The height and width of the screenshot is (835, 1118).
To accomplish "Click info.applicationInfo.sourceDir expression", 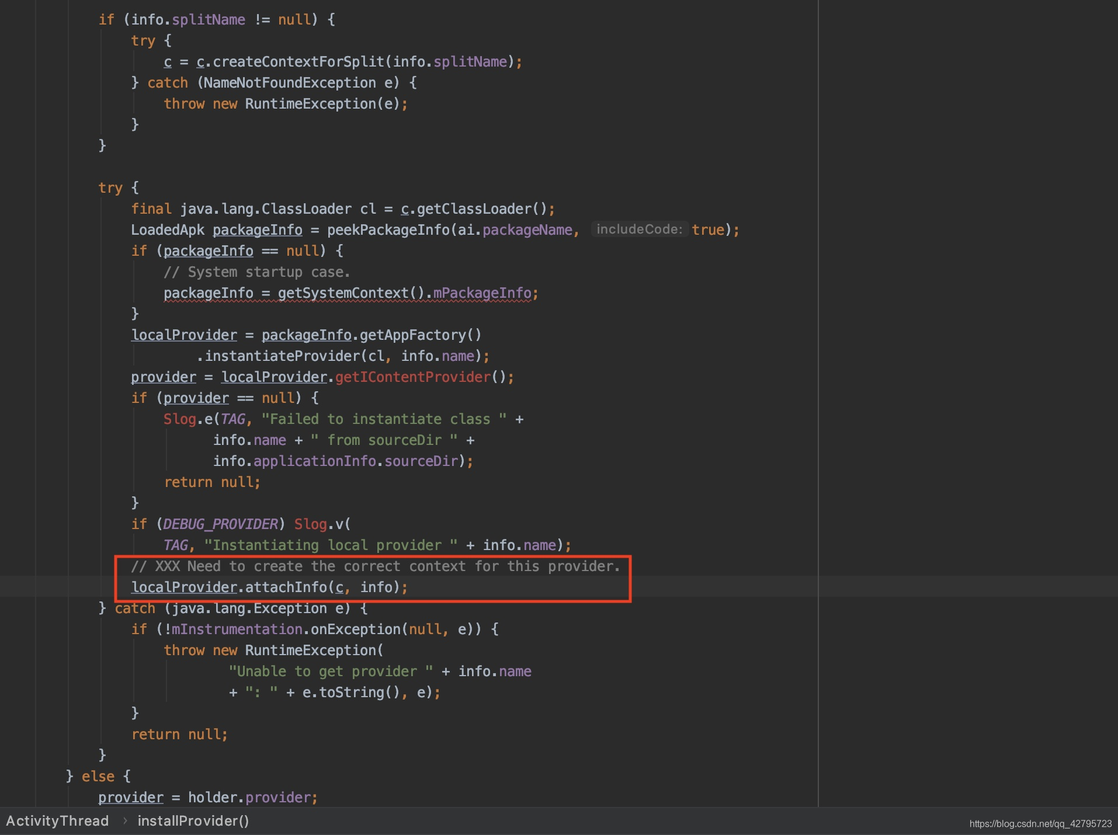I will point(335,461).
